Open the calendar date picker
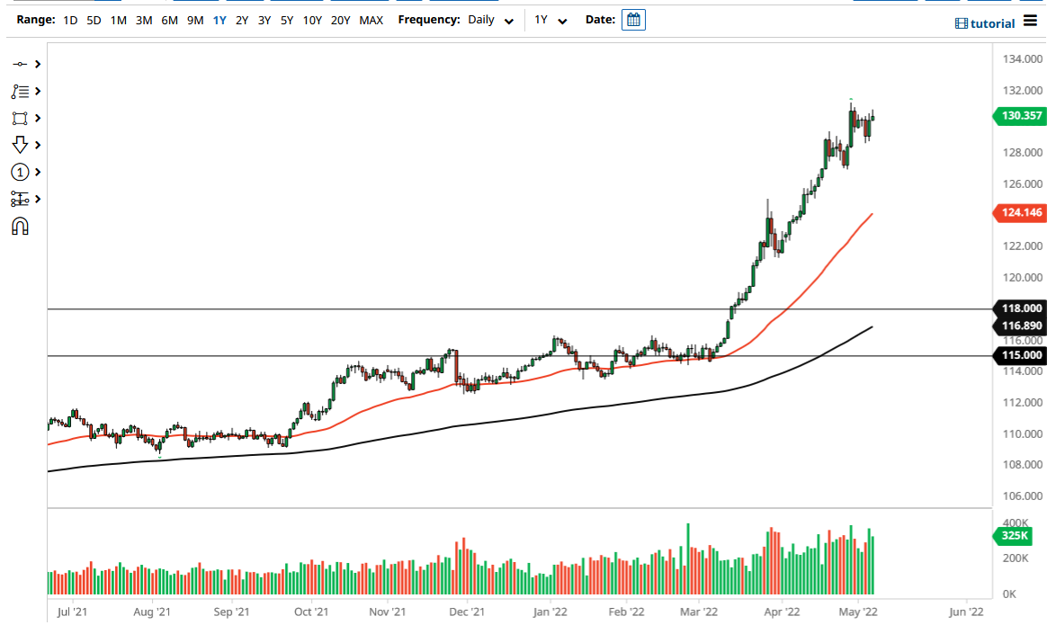1056x634 pixels. (x=633, y=19)
